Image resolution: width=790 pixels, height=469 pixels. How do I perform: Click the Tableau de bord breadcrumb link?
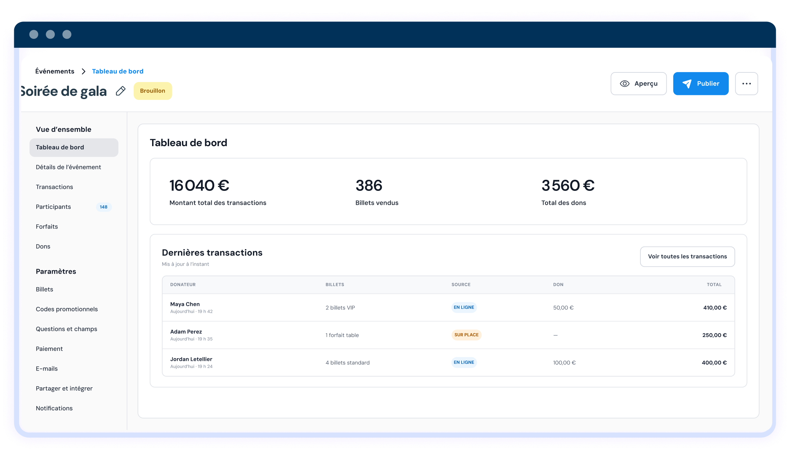[x=117, y=71]
